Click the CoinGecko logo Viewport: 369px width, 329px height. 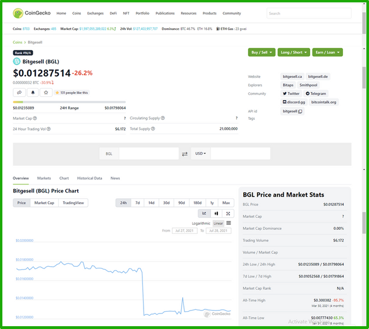click(x=32, y=13)
